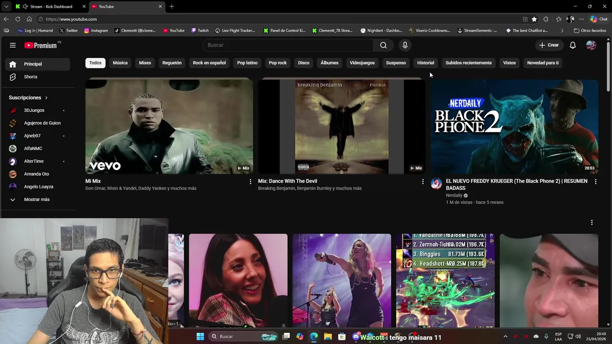Click the search magnifier button

click(x=383, y=45)
